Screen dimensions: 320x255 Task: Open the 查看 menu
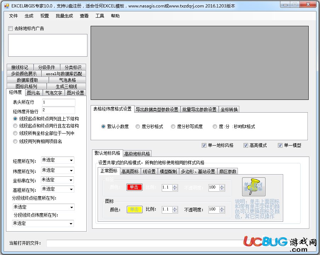click(84, 16)
